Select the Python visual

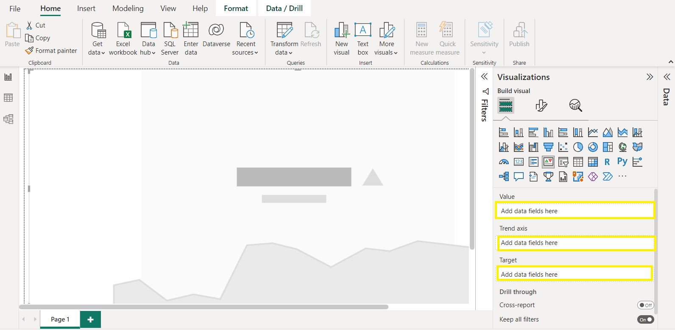[x=622, y=162]
